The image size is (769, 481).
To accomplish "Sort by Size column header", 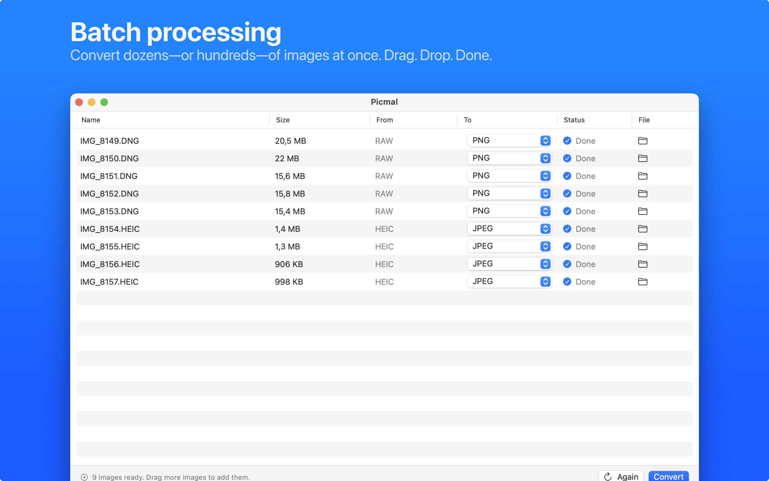I will (x=283, y=120).
